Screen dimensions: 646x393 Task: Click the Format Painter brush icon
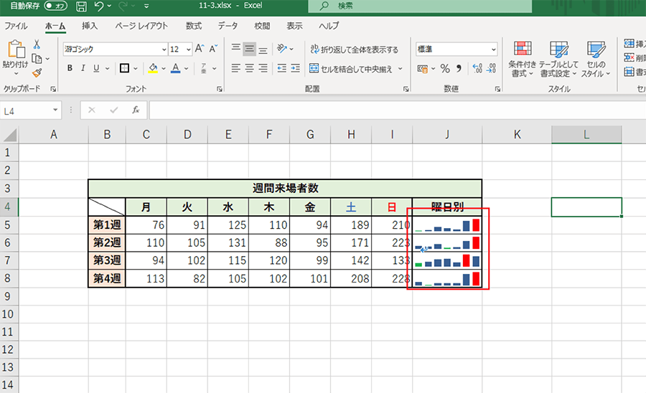coord(37,72)
